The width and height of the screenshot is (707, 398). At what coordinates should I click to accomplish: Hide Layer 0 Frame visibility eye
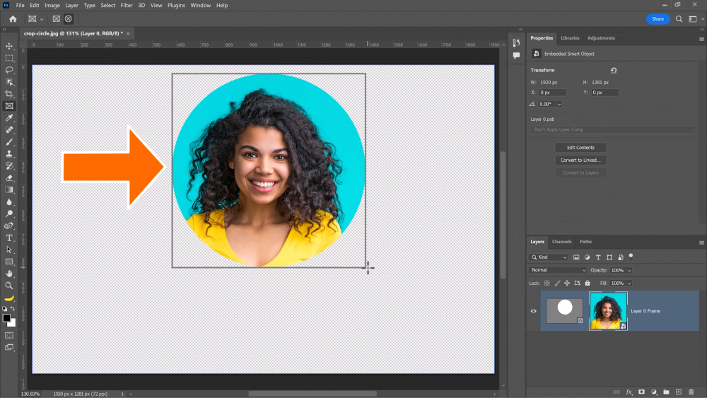[533, 311]
